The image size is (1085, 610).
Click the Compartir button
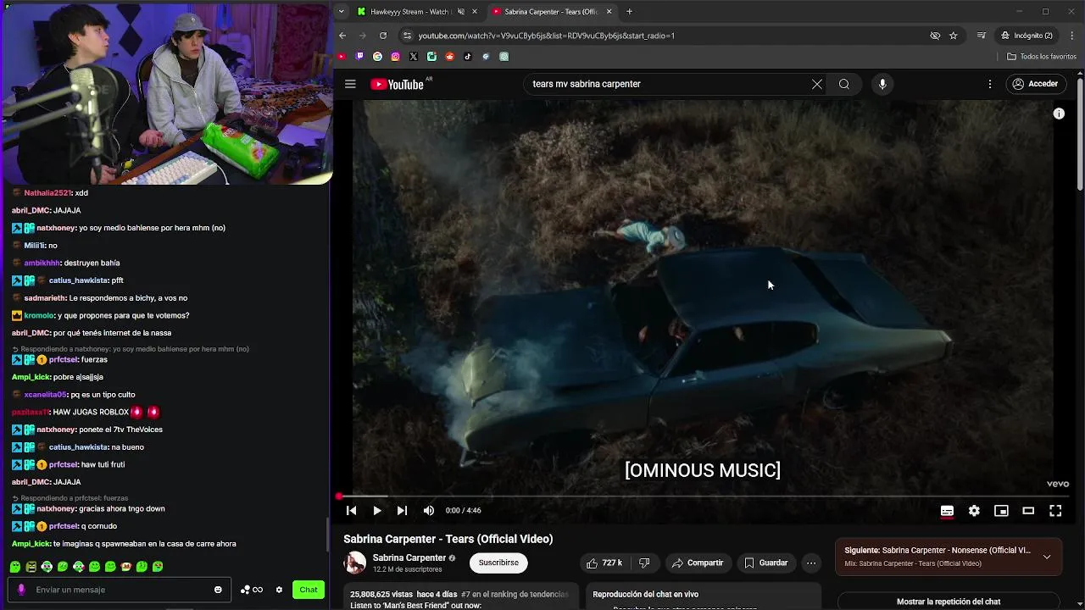tap(697, 563)
